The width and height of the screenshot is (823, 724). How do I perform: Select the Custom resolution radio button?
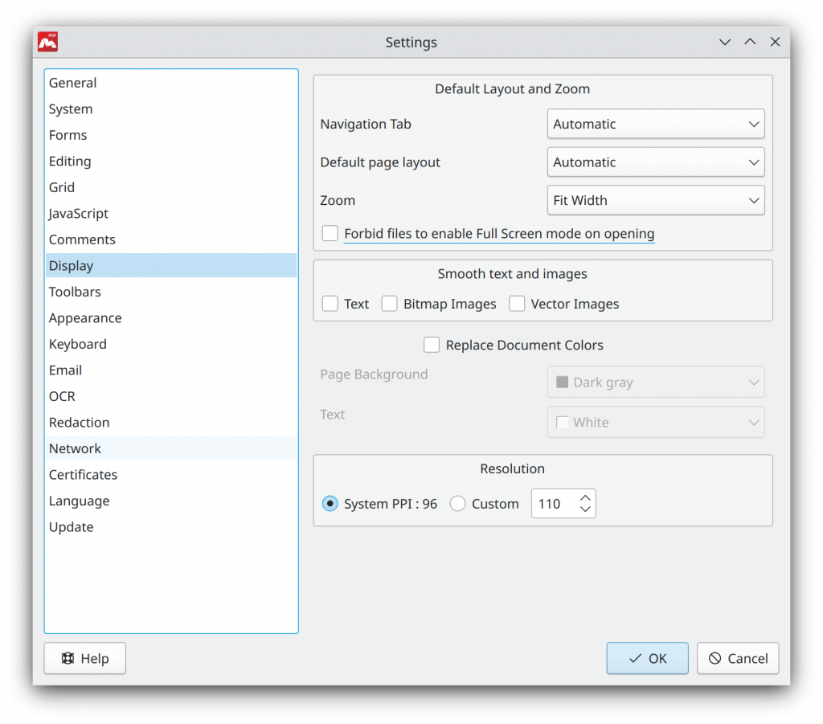point(457,503)
